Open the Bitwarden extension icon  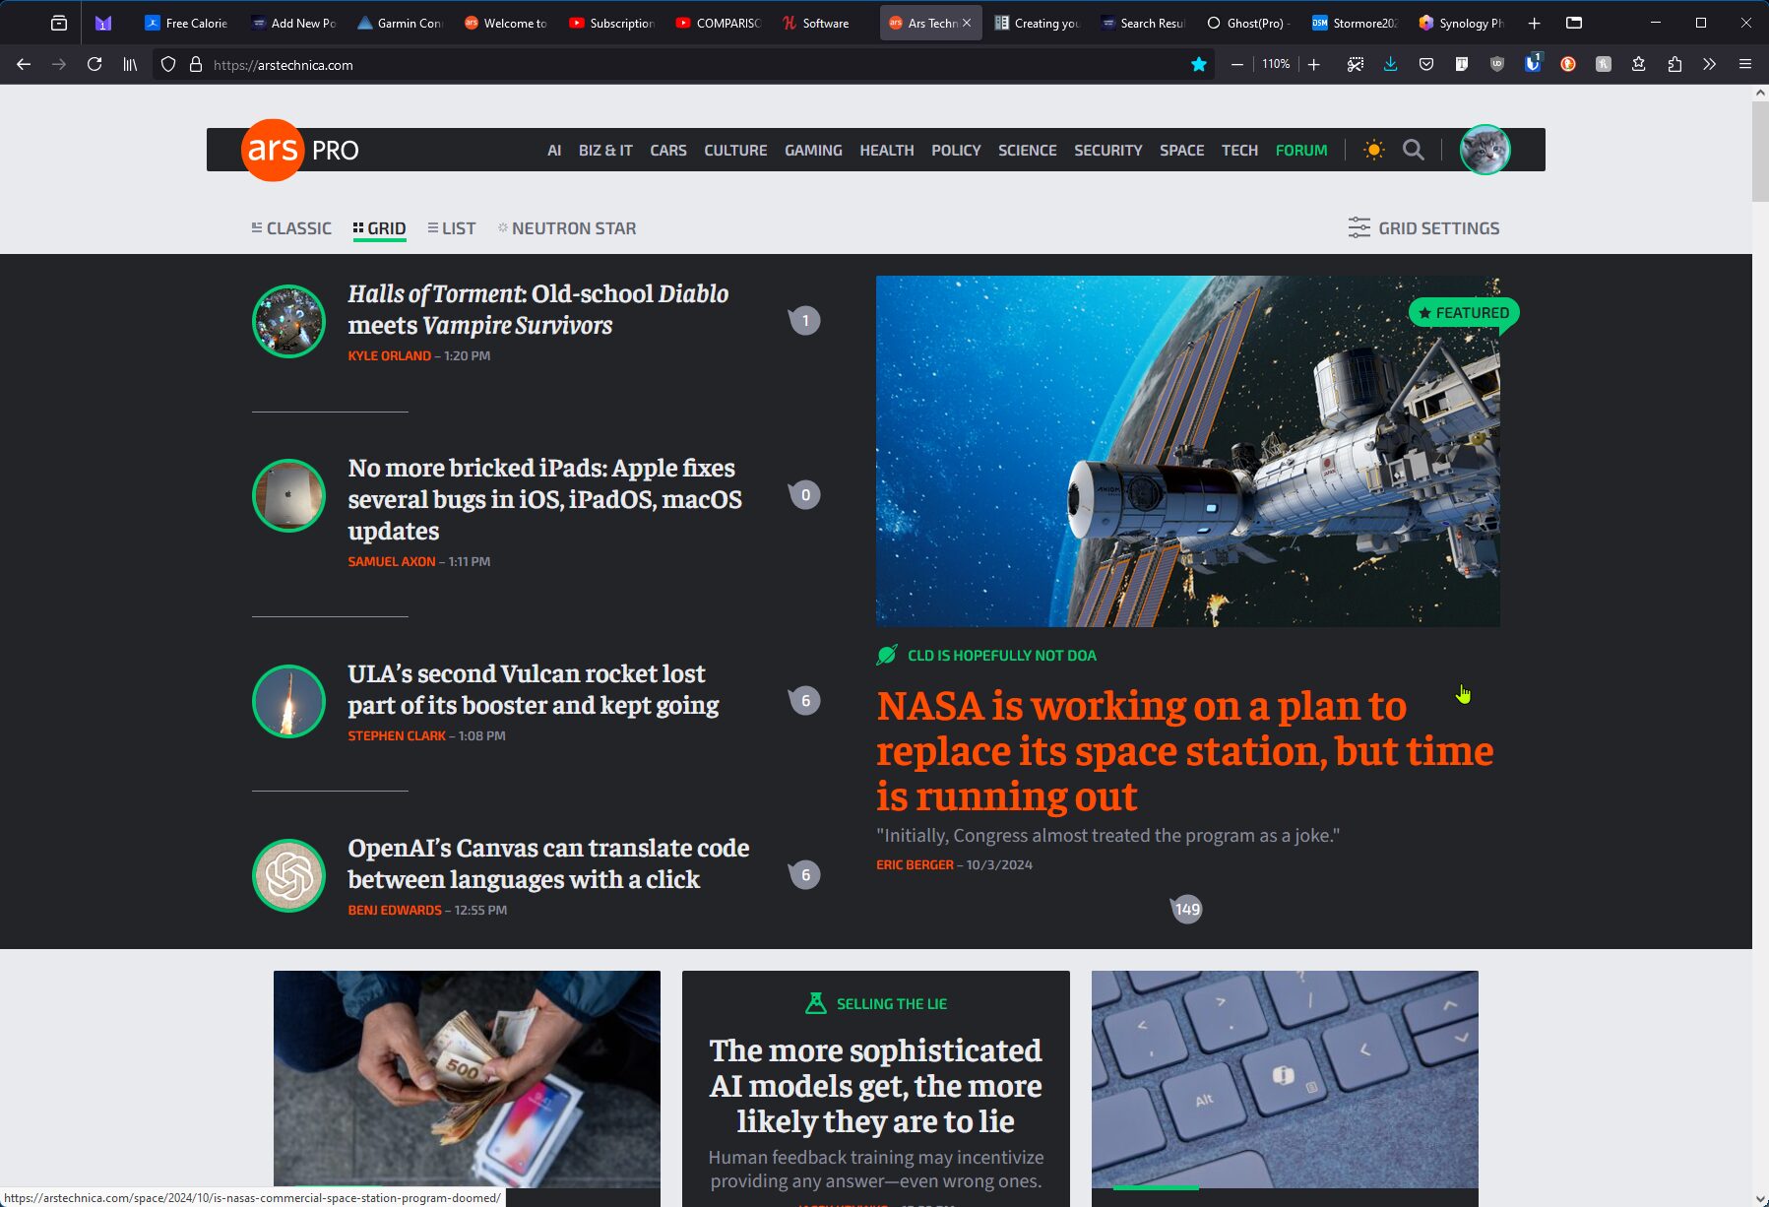[x=1533, y=64]
